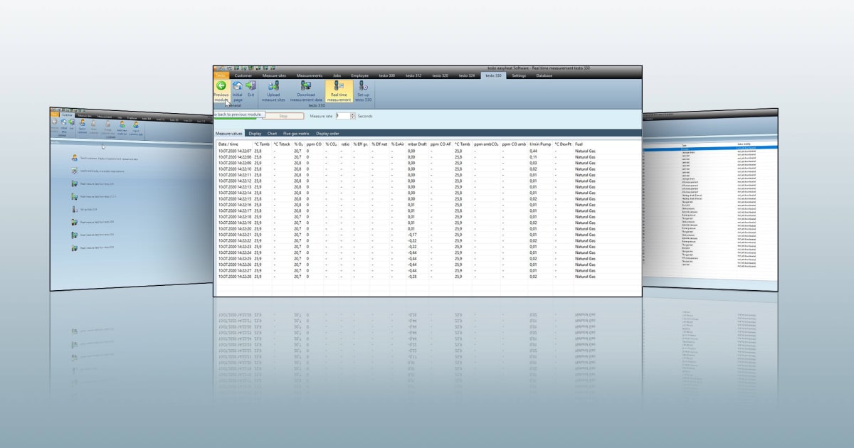
Task: Select the Measure values sub-tab
Action: coord(228,133)
